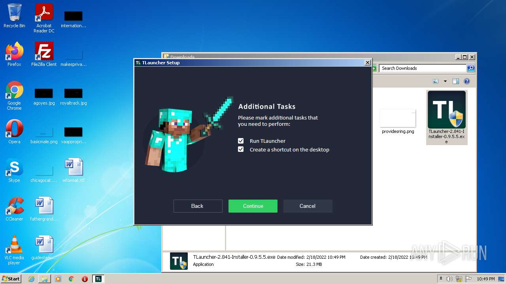This screenshot has height=284, width=506.
Task: Toggle Create a shortcut on the desktop
Action: 241,149
